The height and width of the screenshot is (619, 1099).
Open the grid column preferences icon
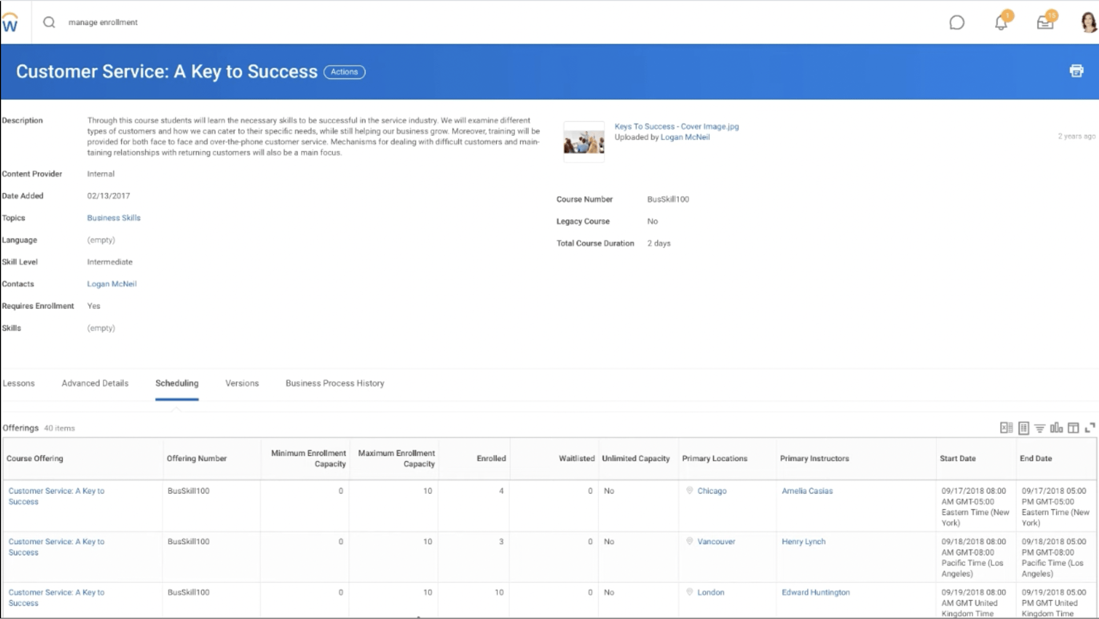pos(1074,428)
